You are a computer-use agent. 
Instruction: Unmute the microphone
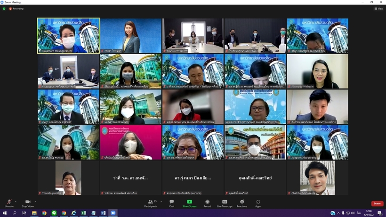9,203
